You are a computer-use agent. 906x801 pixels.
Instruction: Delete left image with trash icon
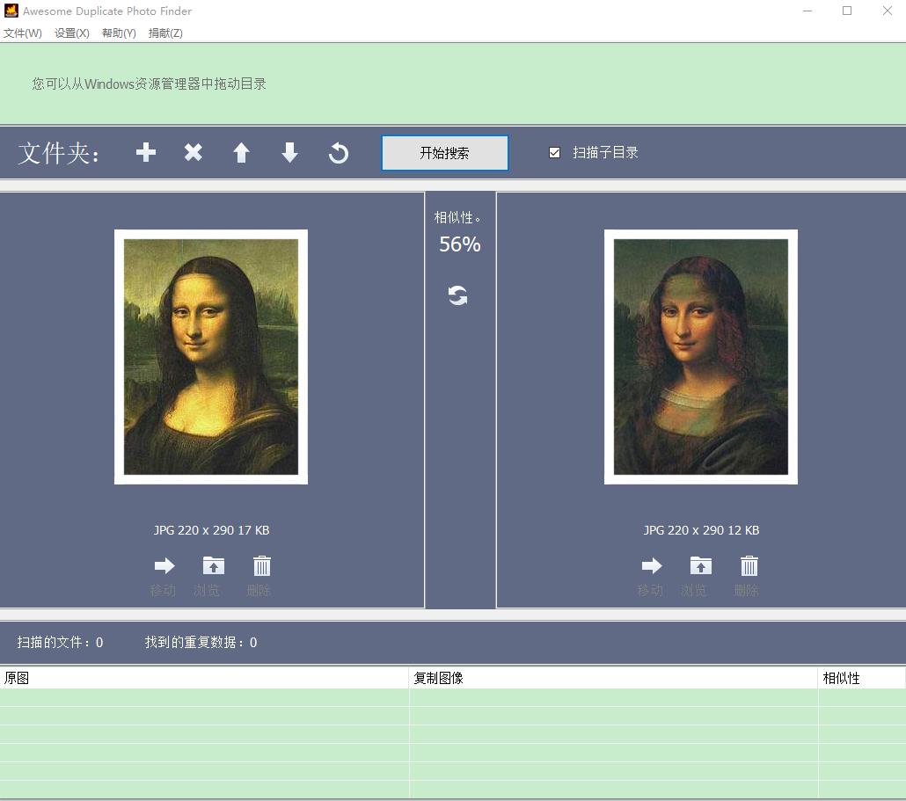262,565
